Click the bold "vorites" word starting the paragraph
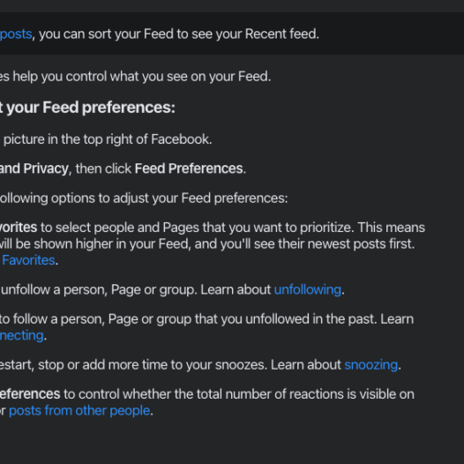This screenshot has width=464, height=464. click(19, 228)
